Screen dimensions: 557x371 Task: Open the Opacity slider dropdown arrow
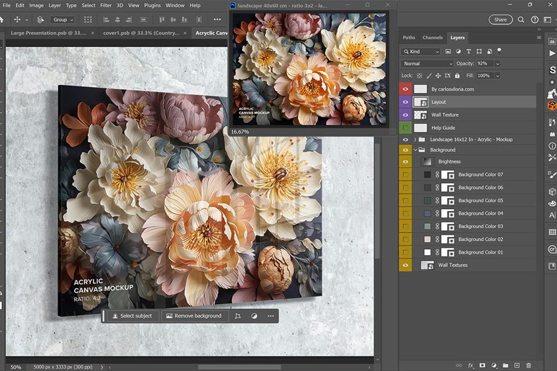click(x=497, y=64)
